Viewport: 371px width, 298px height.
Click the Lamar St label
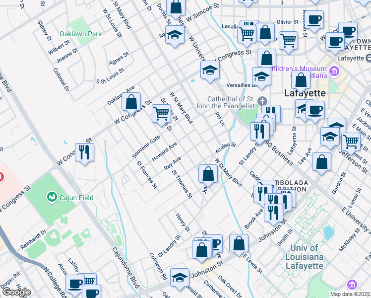pos(355,198)
